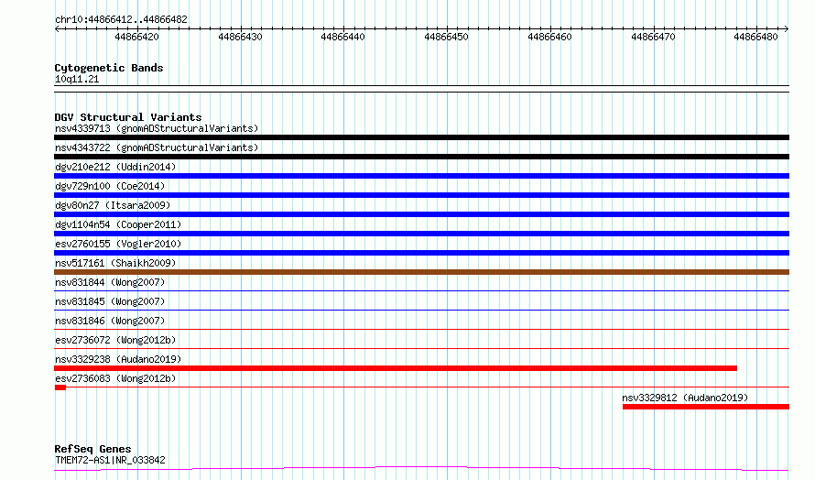
Task: Select nsv831844 (Wong2007) label
Action: point(110,282)
